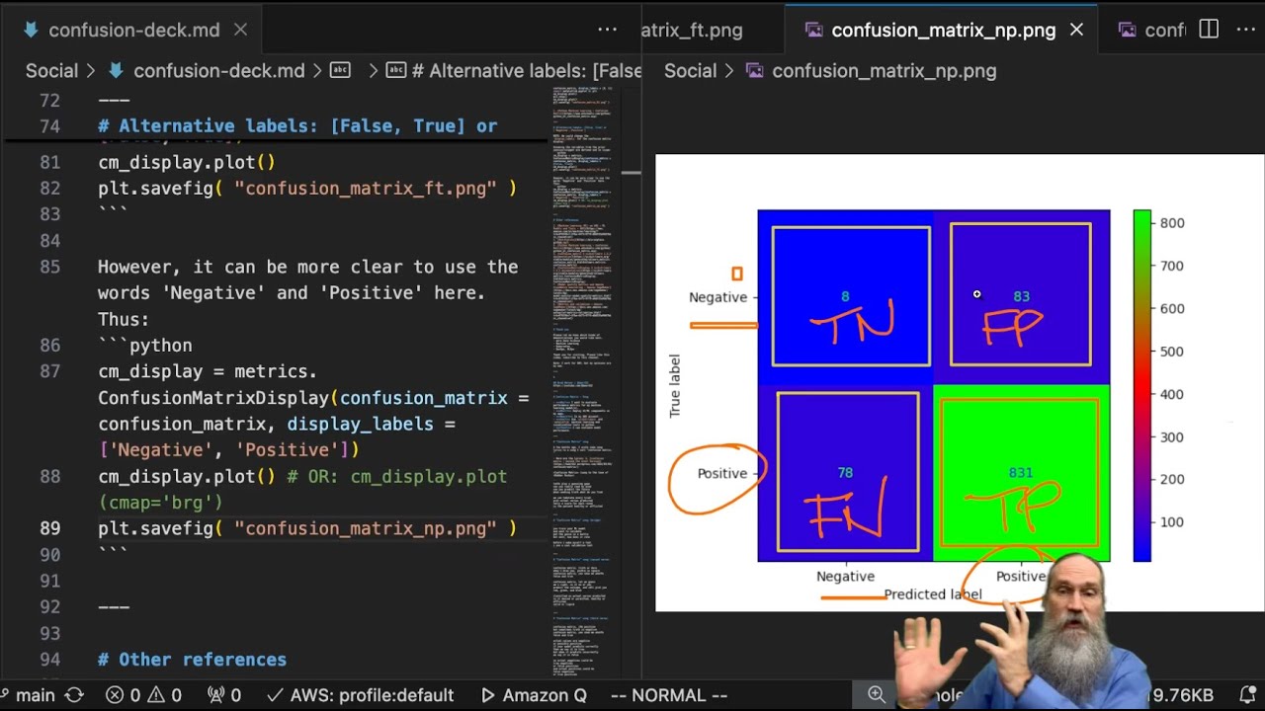This screenshot has width=1265, height=711.
Task: Place cursor on 'cm_display.plot()' at line 81
Action: click(187, 162)
